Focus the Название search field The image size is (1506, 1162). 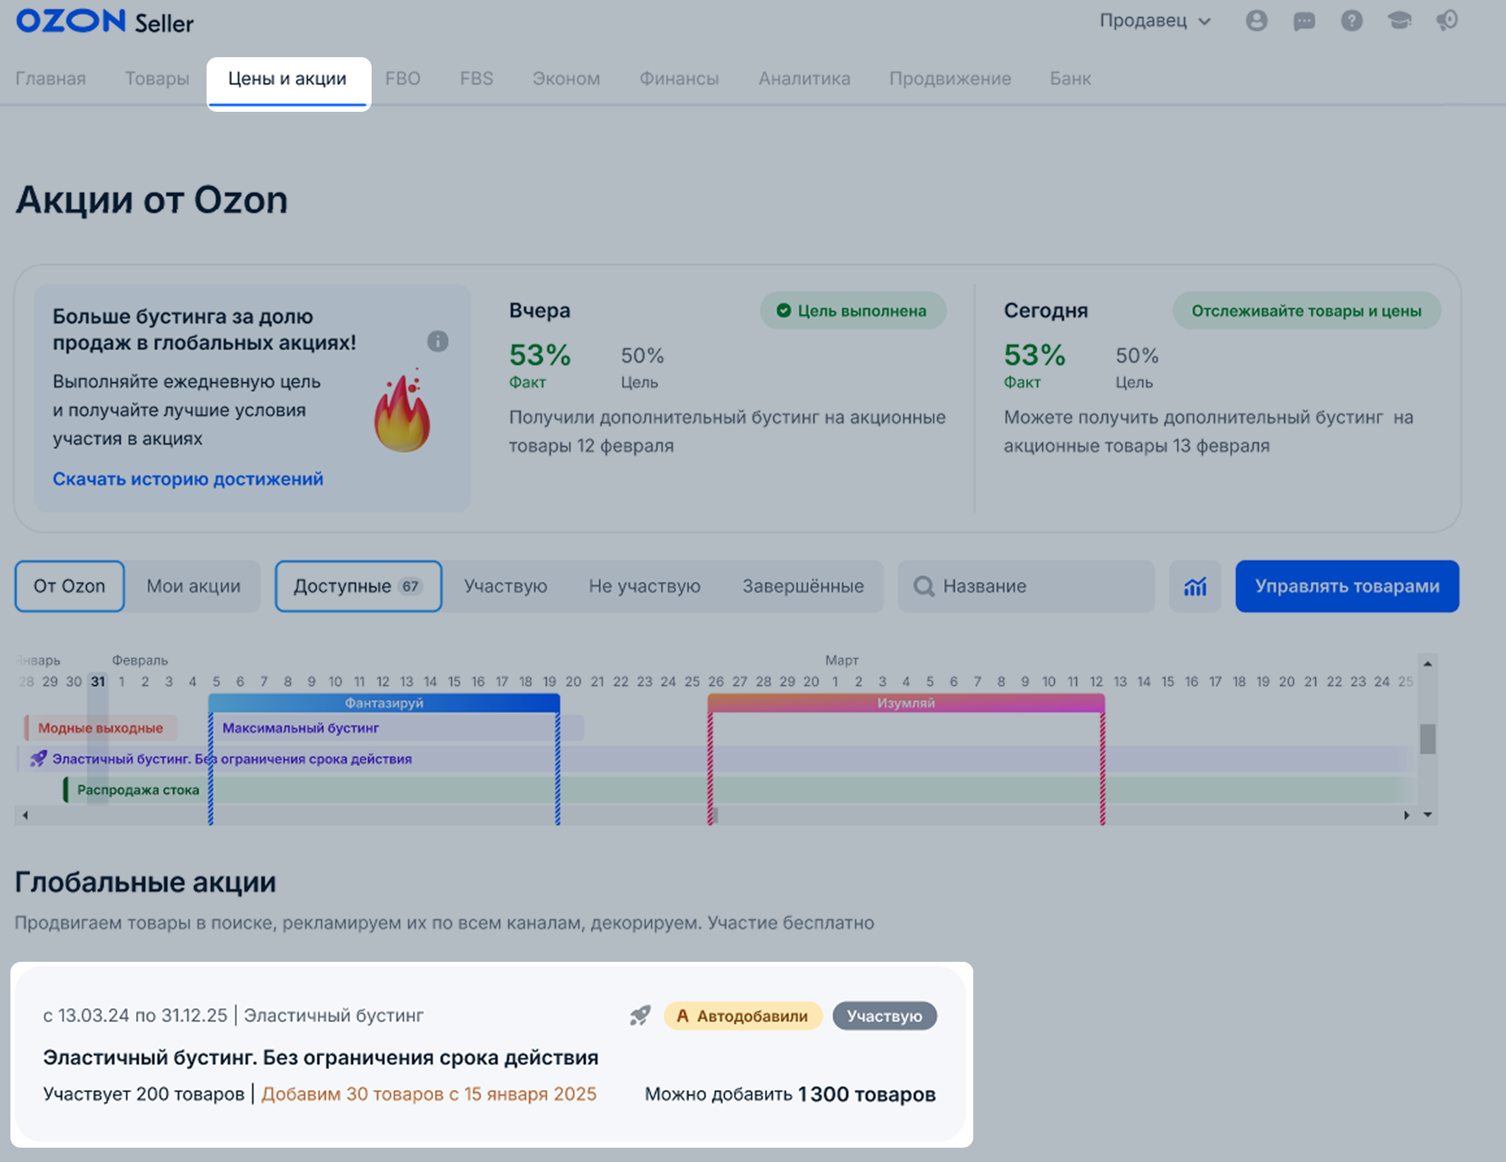pyautogui.click(x=1026, y=586)
